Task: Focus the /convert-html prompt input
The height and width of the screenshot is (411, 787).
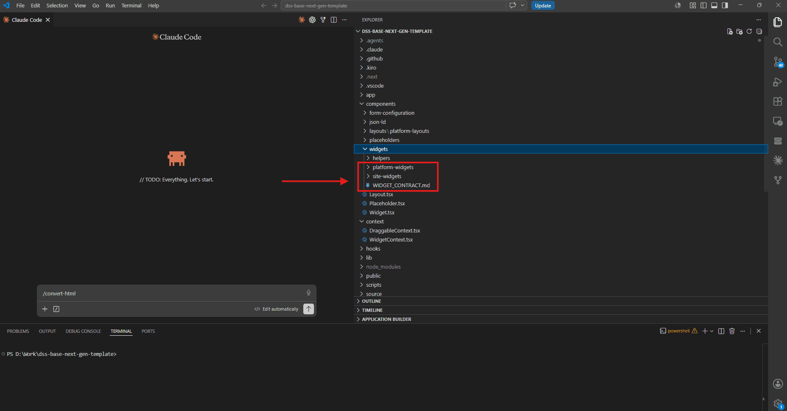Action: (173, 293)
